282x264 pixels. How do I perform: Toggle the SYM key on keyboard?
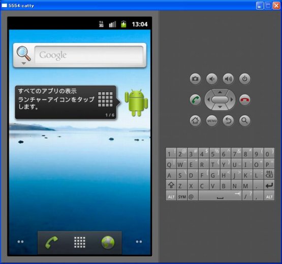tap(182, 195)
